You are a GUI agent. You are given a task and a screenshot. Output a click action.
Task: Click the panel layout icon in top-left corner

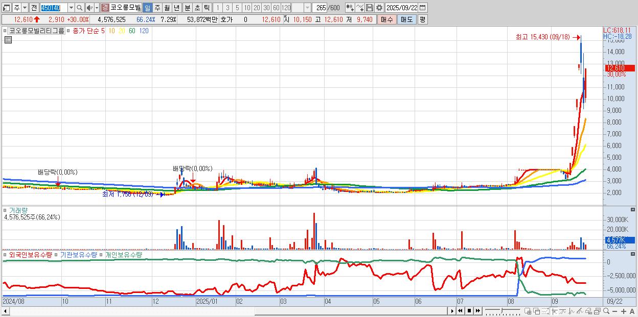point(6,8)
